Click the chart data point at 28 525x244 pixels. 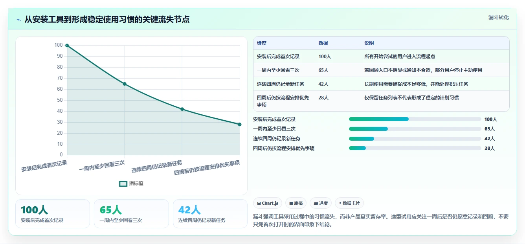pyautogui.click(x=239, y=124)
